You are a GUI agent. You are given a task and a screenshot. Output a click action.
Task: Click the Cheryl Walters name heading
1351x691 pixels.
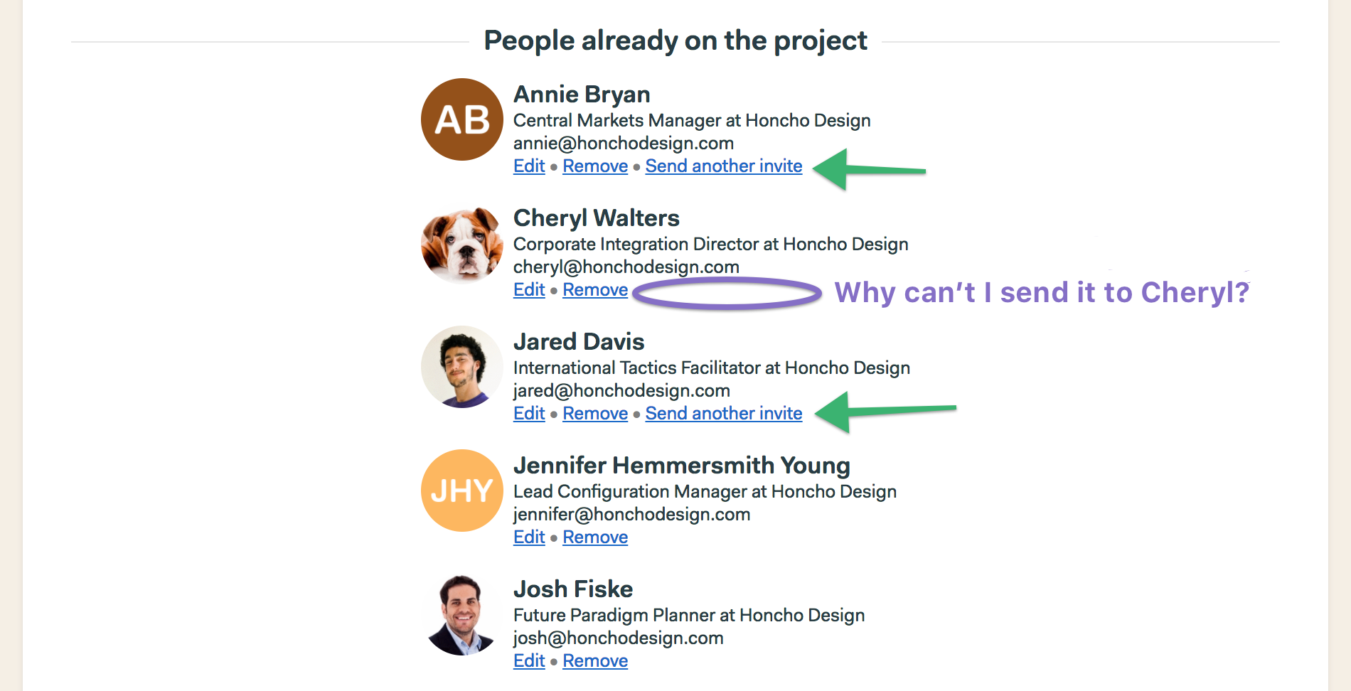597,218
